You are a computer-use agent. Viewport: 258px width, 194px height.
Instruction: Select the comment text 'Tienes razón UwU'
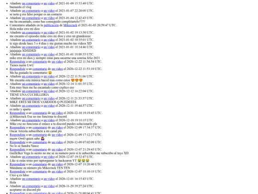tap(21, 65)
